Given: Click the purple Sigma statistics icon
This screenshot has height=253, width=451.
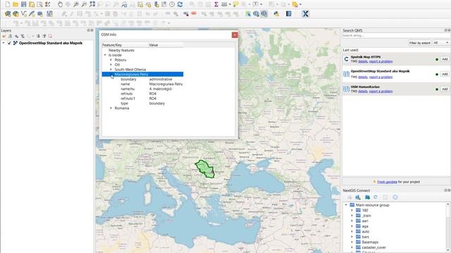Looking at the screenshot, I should click(216, 4).
